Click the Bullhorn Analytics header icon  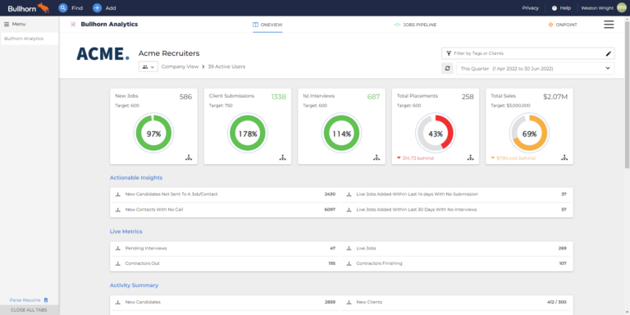tap(73, 25)
